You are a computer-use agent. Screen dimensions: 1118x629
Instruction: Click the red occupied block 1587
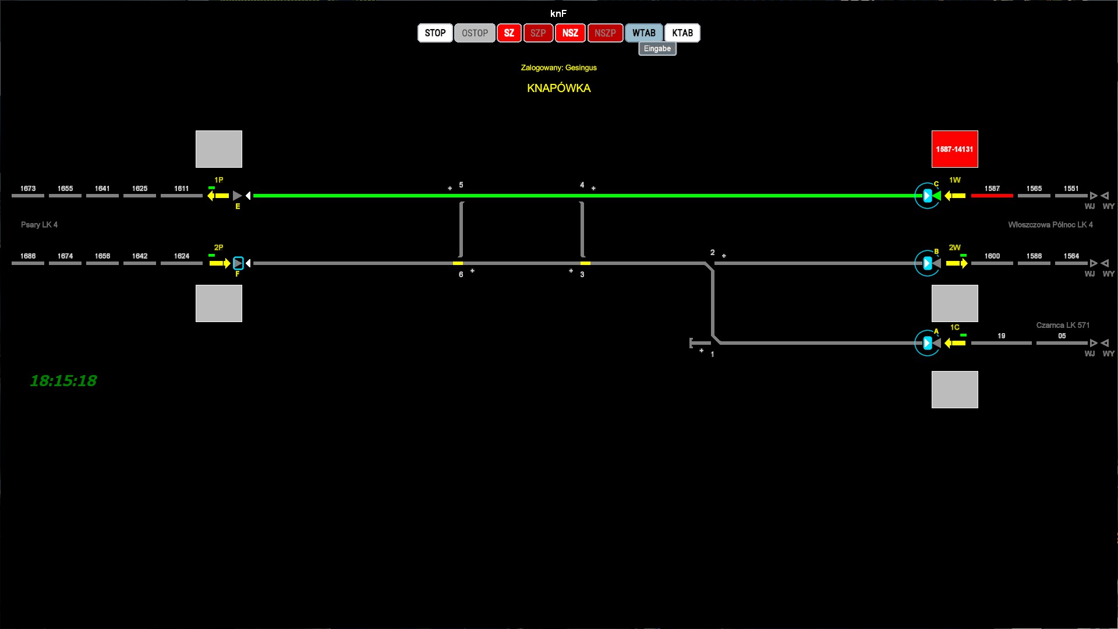tap(992, 196)
